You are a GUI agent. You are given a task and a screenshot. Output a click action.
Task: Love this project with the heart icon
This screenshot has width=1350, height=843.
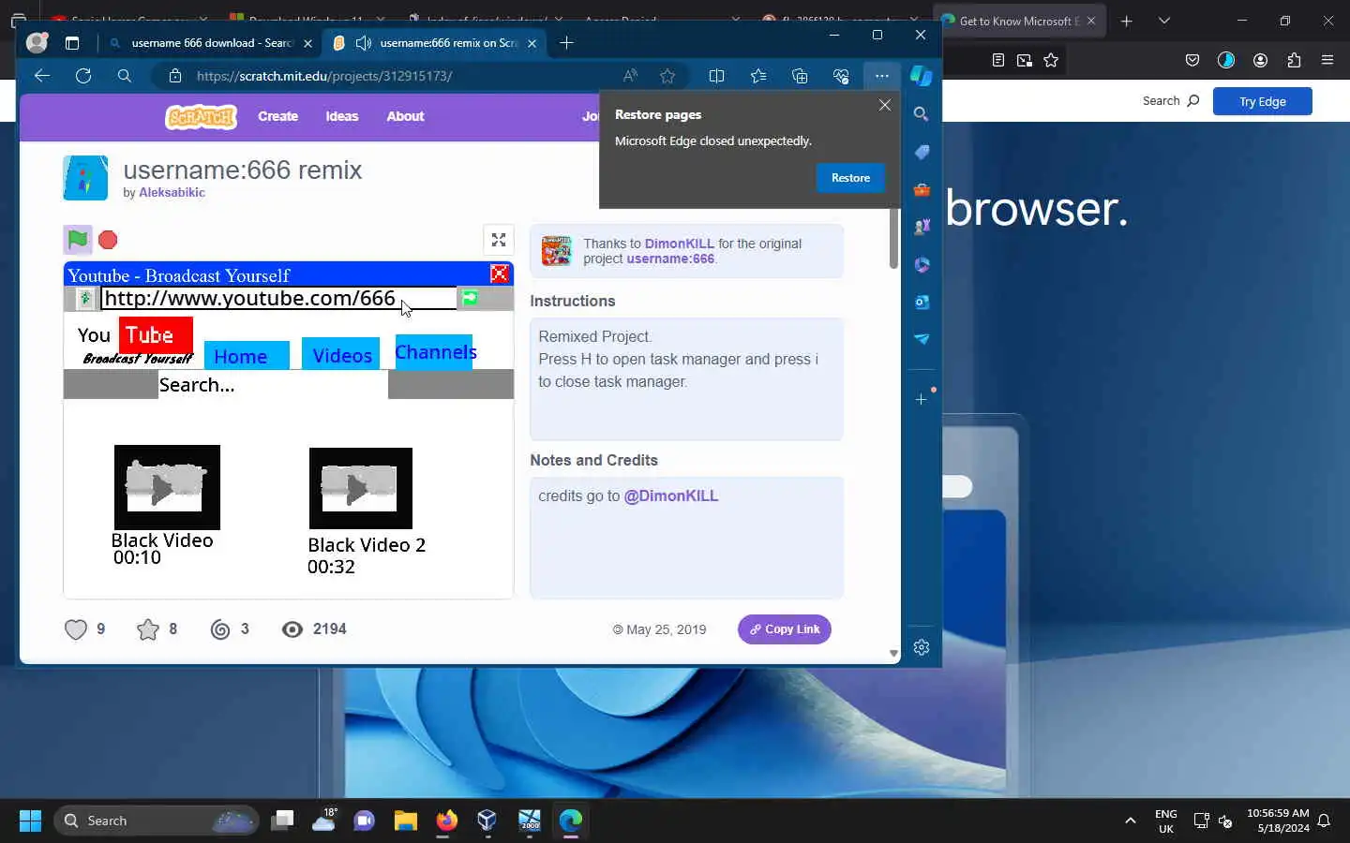76,629
